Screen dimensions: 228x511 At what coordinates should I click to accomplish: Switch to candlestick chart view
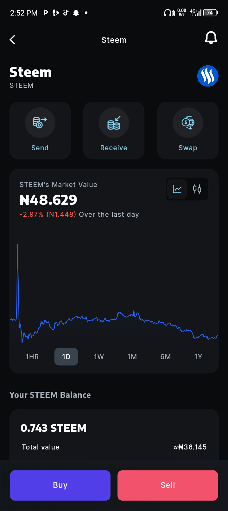pyautogui.click(x=197, y=189)
